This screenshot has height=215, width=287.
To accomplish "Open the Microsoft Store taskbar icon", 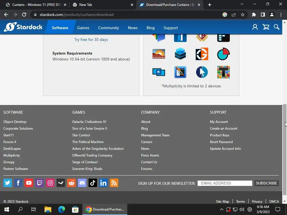I will pos(75,209).
